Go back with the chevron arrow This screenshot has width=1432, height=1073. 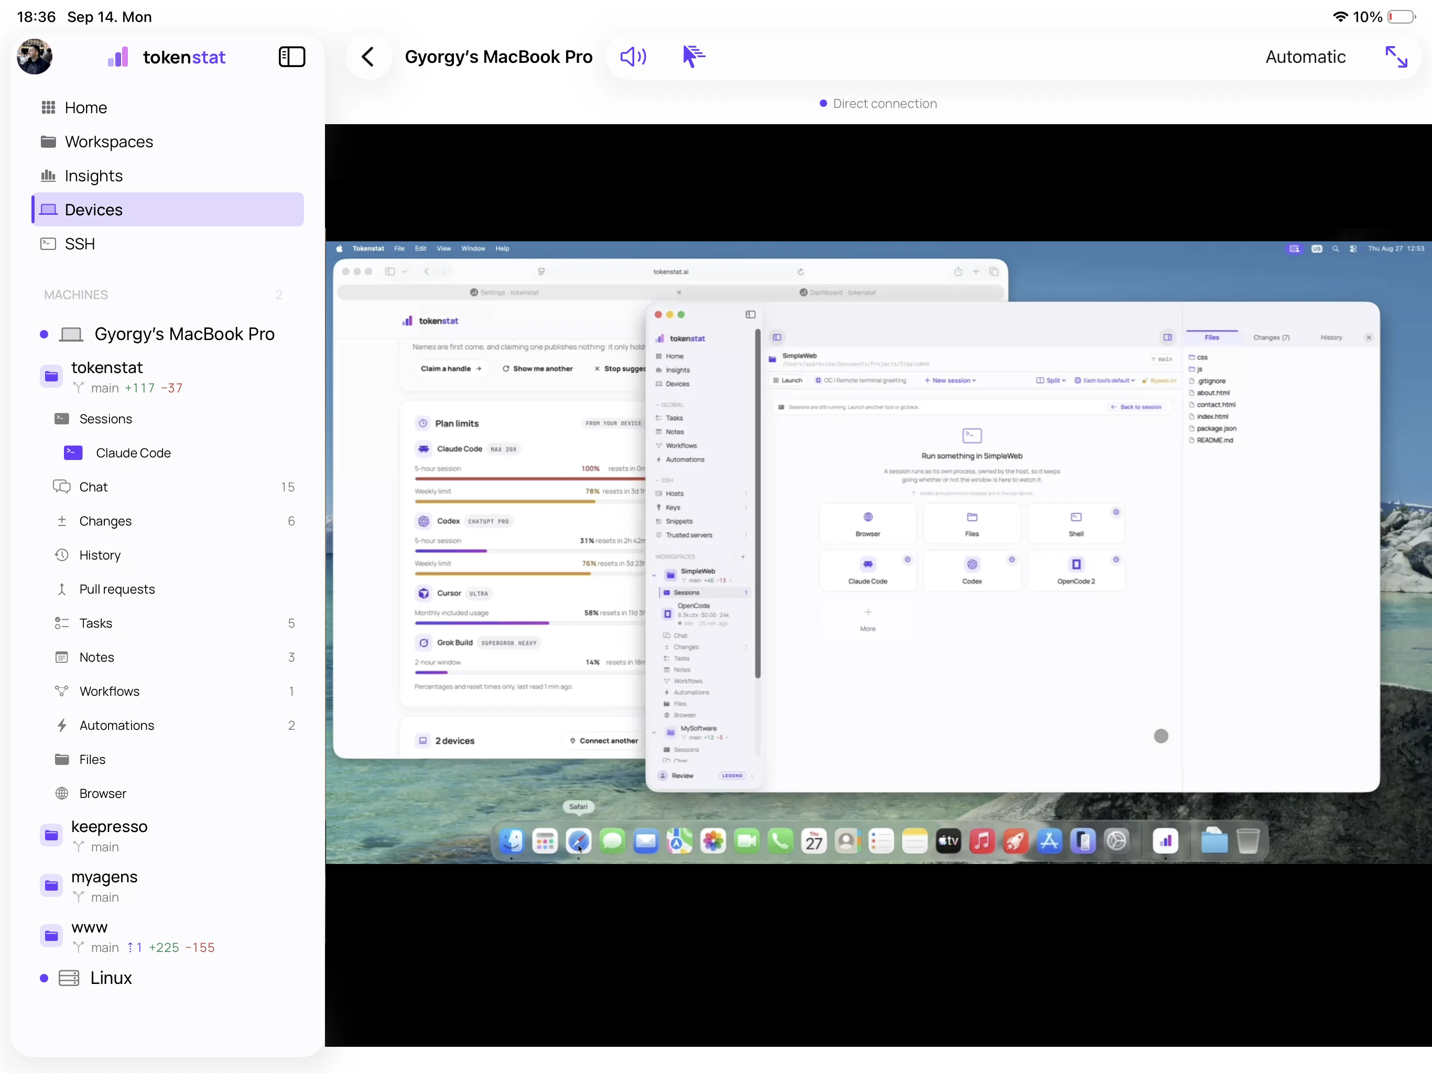pyautogui.click(x=368, y=57)
